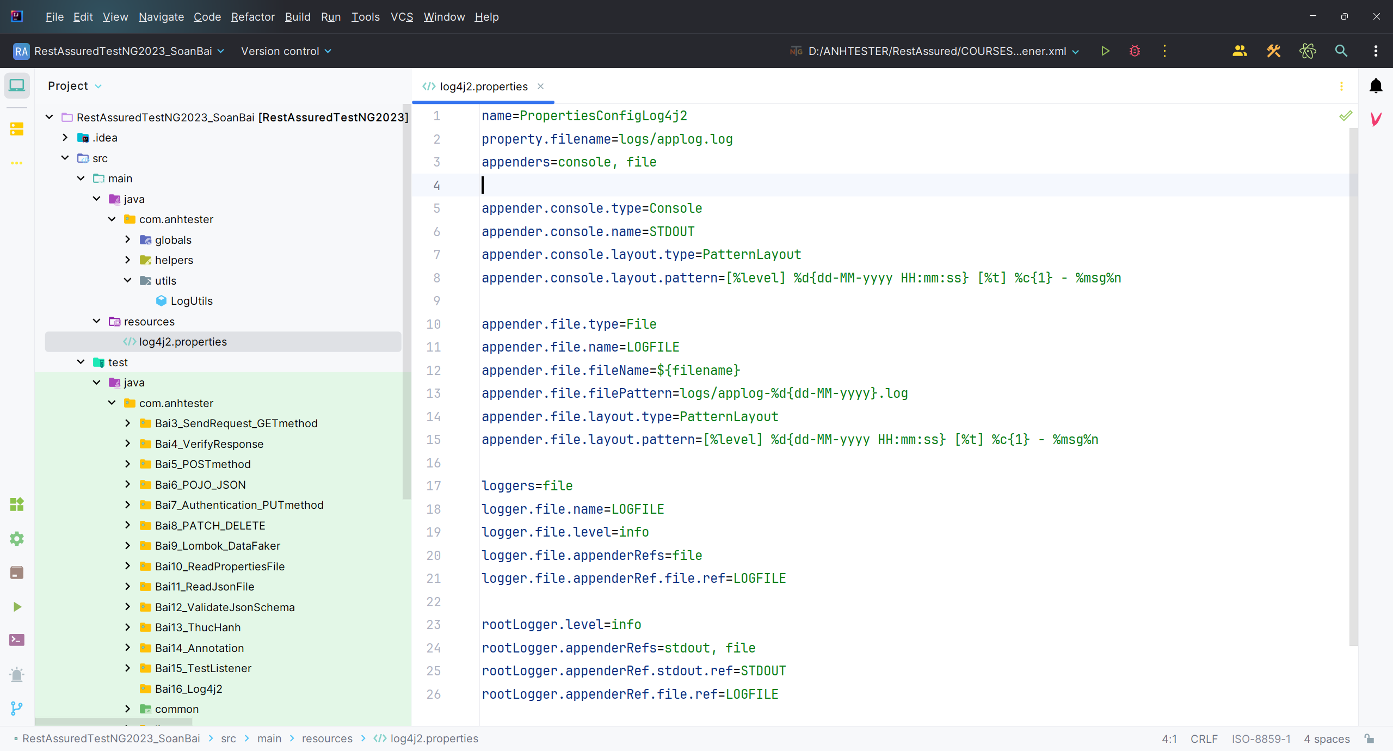The width and height of the screenshot is (1393, 751).
Task: Collapse the src folder
Action: coord(65,158)
